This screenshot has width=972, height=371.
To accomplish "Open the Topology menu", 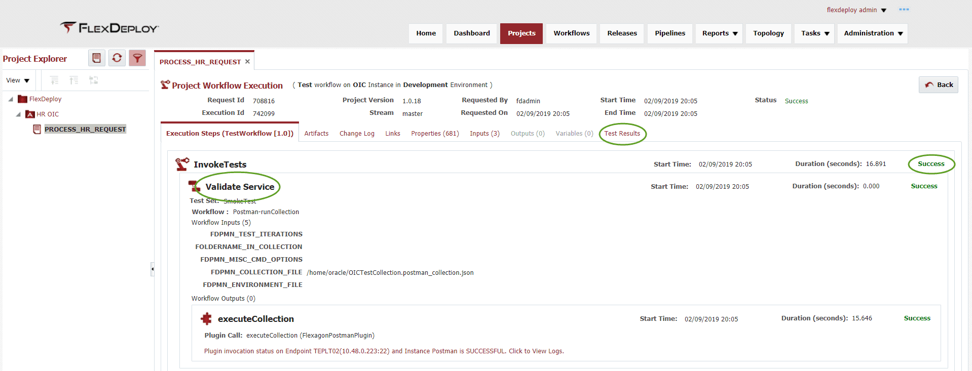I will pyautogui.click(x=768, y=33).
